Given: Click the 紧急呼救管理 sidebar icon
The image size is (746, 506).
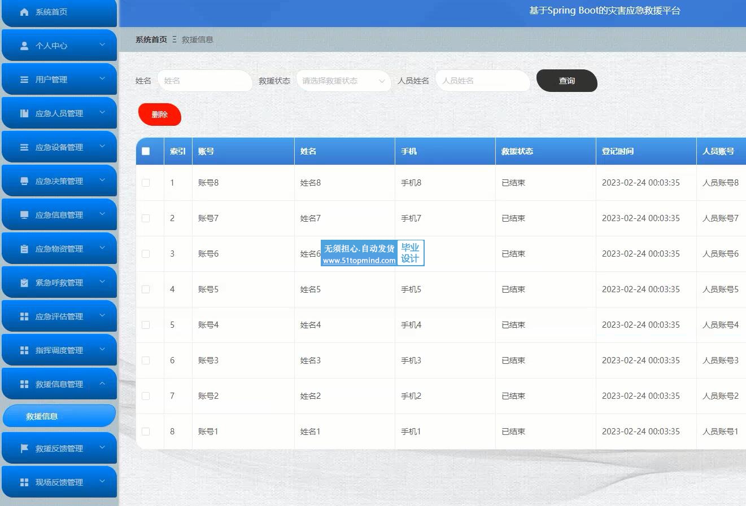Looking at the screenshot, I should [x=24, y=283].
